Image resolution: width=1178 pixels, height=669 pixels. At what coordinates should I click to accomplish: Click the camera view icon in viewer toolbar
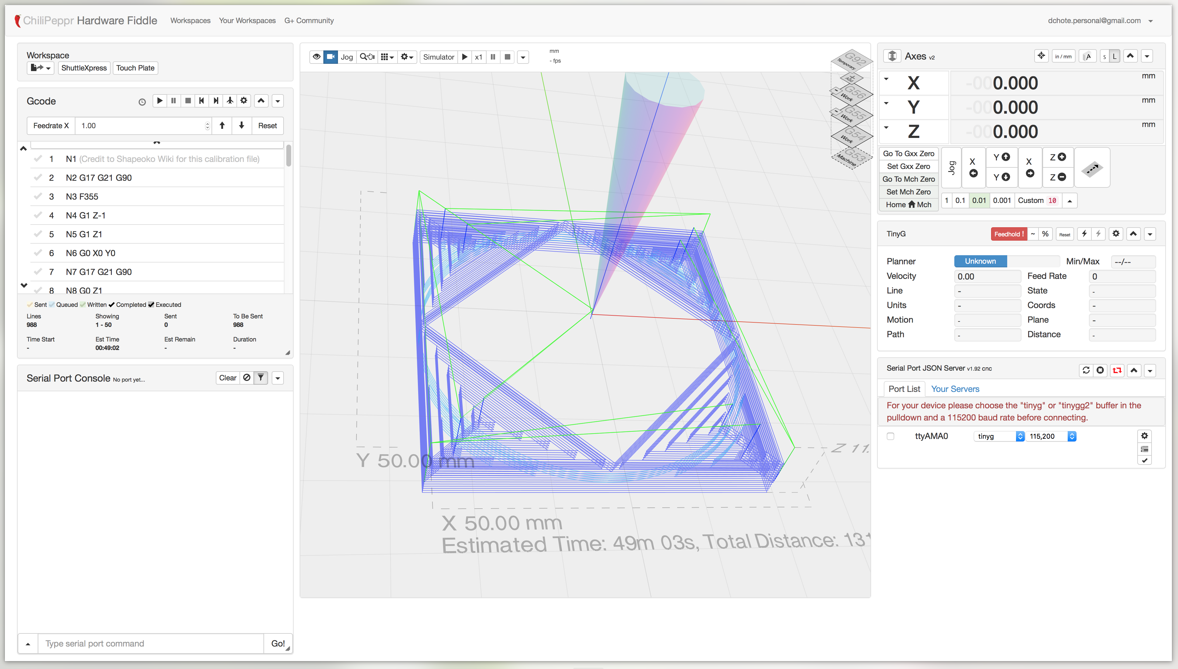click(x=330, y=57)
